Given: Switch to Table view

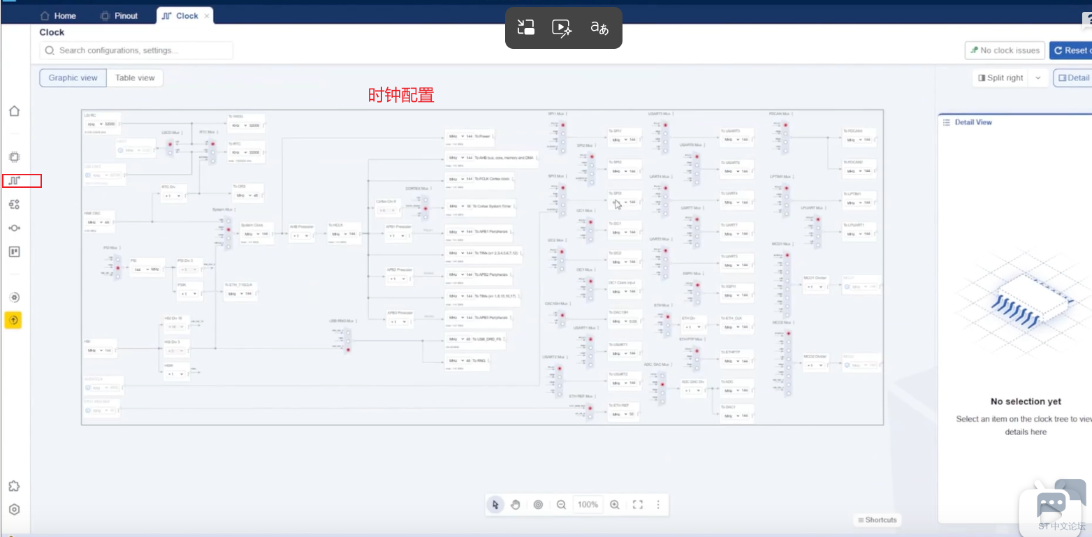Looking at the screenshot, I should tap(135, 78).
